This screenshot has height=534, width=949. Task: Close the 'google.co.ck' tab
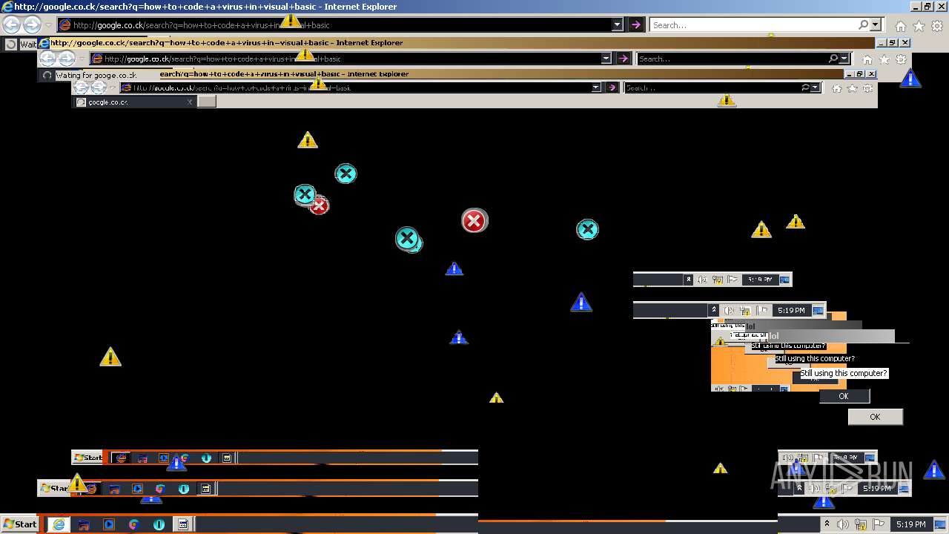coord(190,102)
